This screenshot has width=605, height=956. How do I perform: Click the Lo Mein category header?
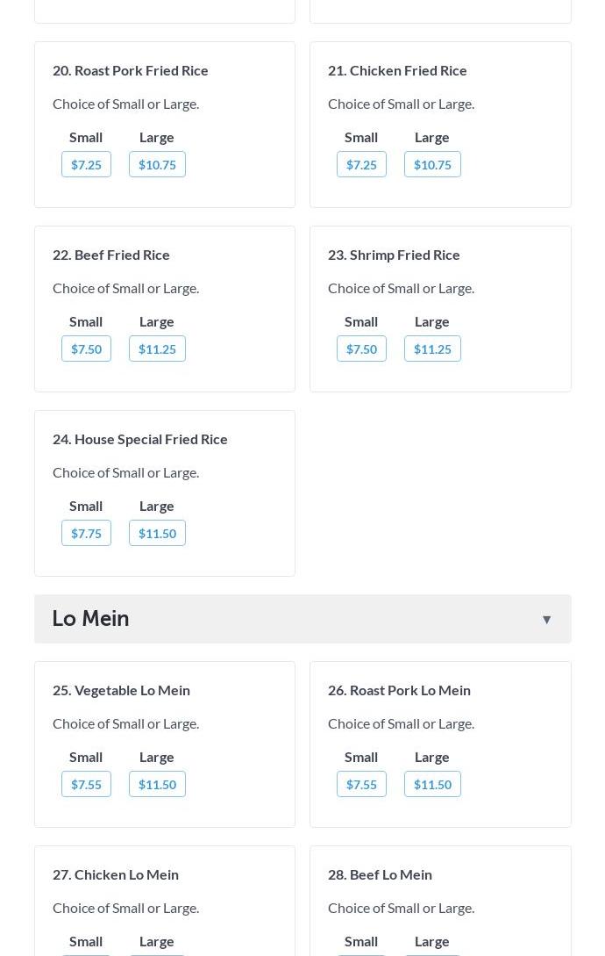click(x=91, y=619)
